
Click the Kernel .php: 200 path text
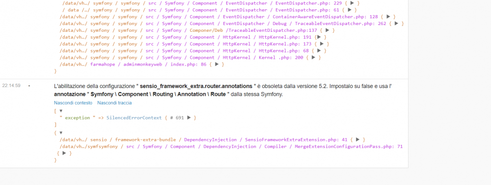tap(280, 58)
